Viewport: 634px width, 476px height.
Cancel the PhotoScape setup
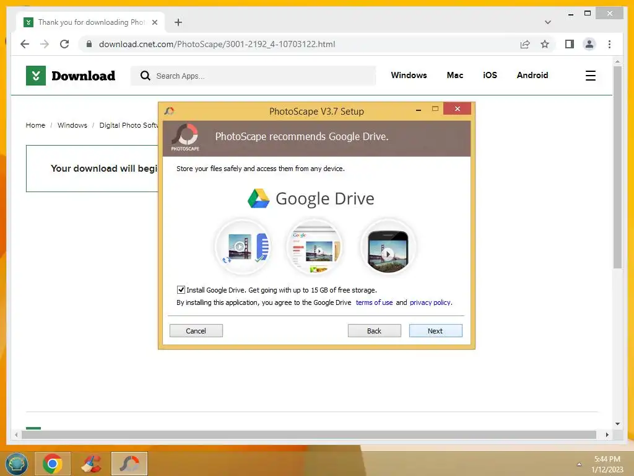[x=196, y=331]
